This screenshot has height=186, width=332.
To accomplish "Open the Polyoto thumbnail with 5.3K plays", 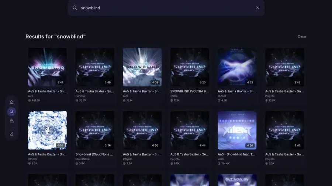I will pos(284,130).
